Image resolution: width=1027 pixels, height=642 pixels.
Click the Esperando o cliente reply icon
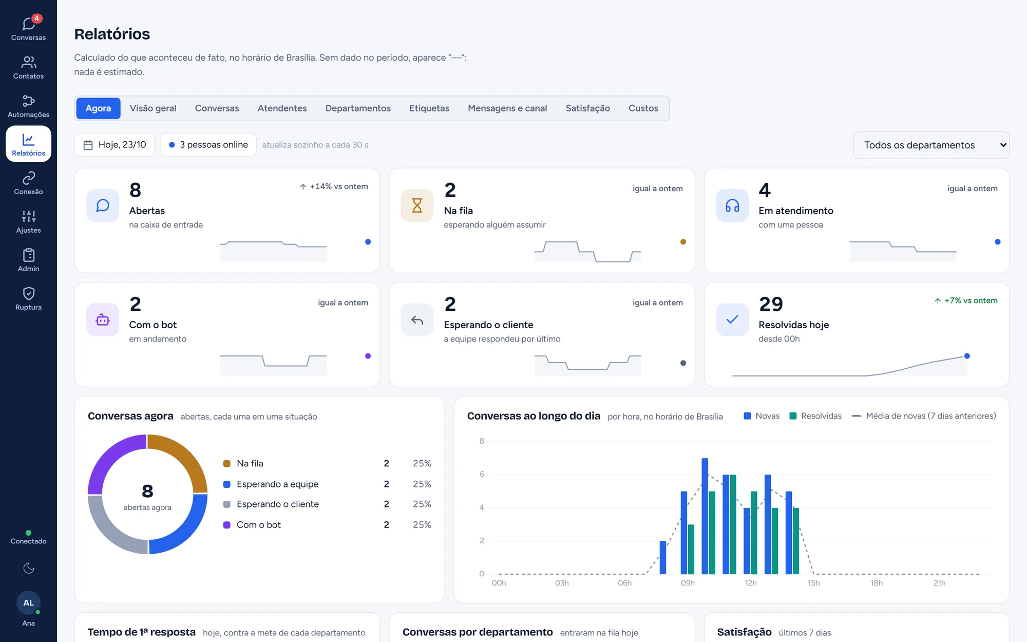(417, 319)
